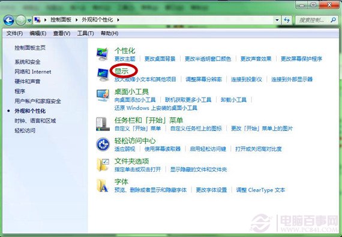342x237 pixels.
Task: Click the 调整屏幕分辨率 link
Action: coord(204,79)
